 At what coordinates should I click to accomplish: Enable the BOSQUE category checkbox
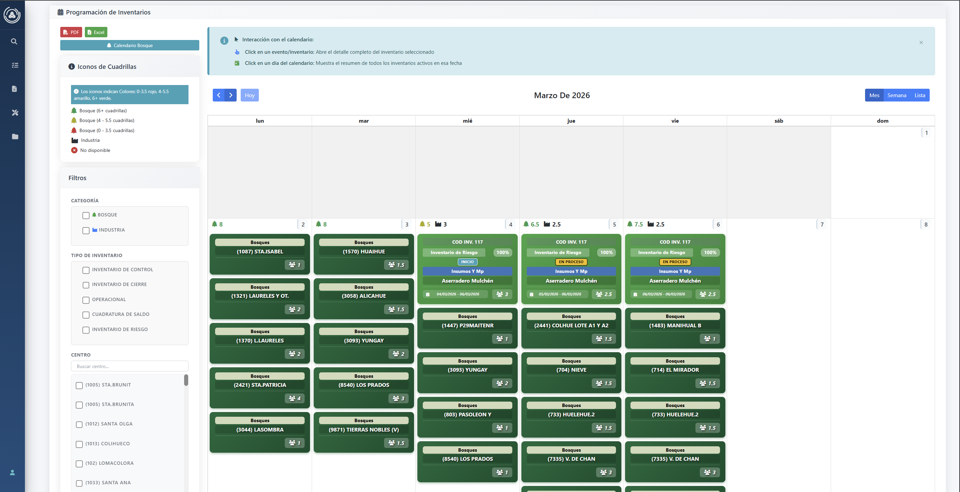pos(86,215)
